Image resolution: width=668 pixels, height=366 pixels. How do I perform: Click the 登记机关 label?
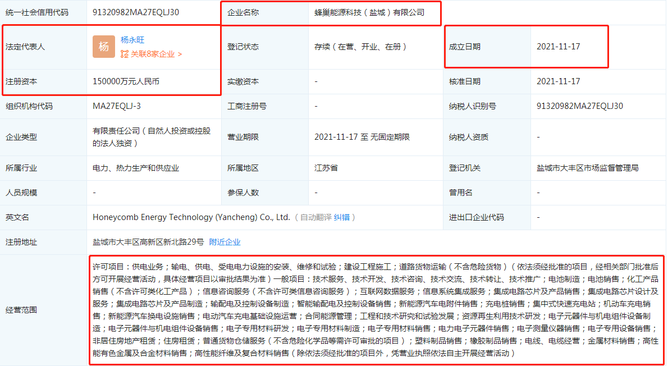click(464, 168)
